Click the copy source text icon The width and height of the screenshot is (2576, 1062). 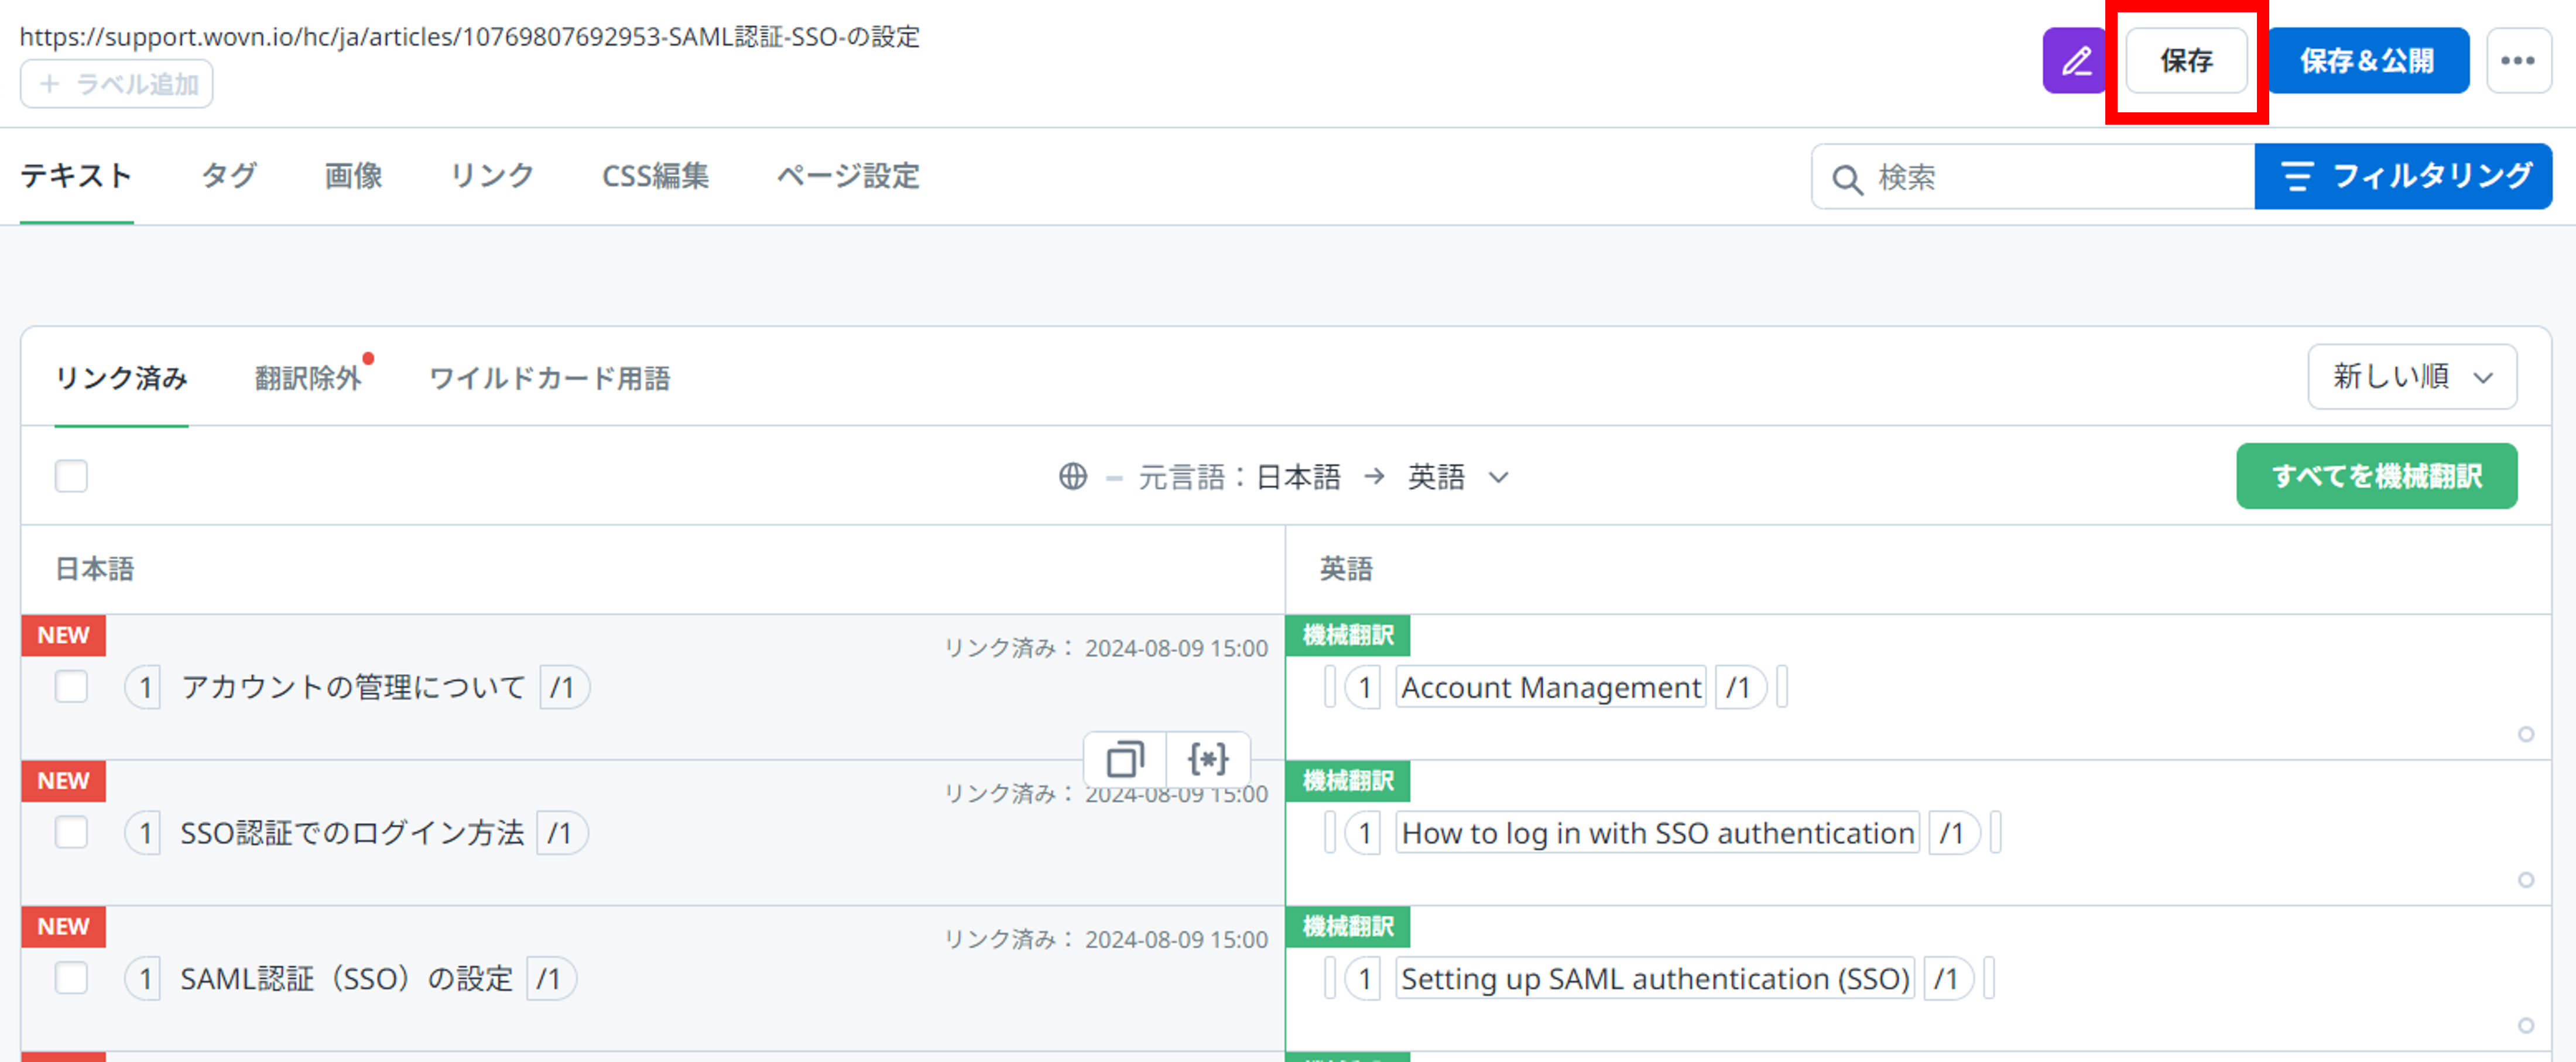(x=1125, y=759)
